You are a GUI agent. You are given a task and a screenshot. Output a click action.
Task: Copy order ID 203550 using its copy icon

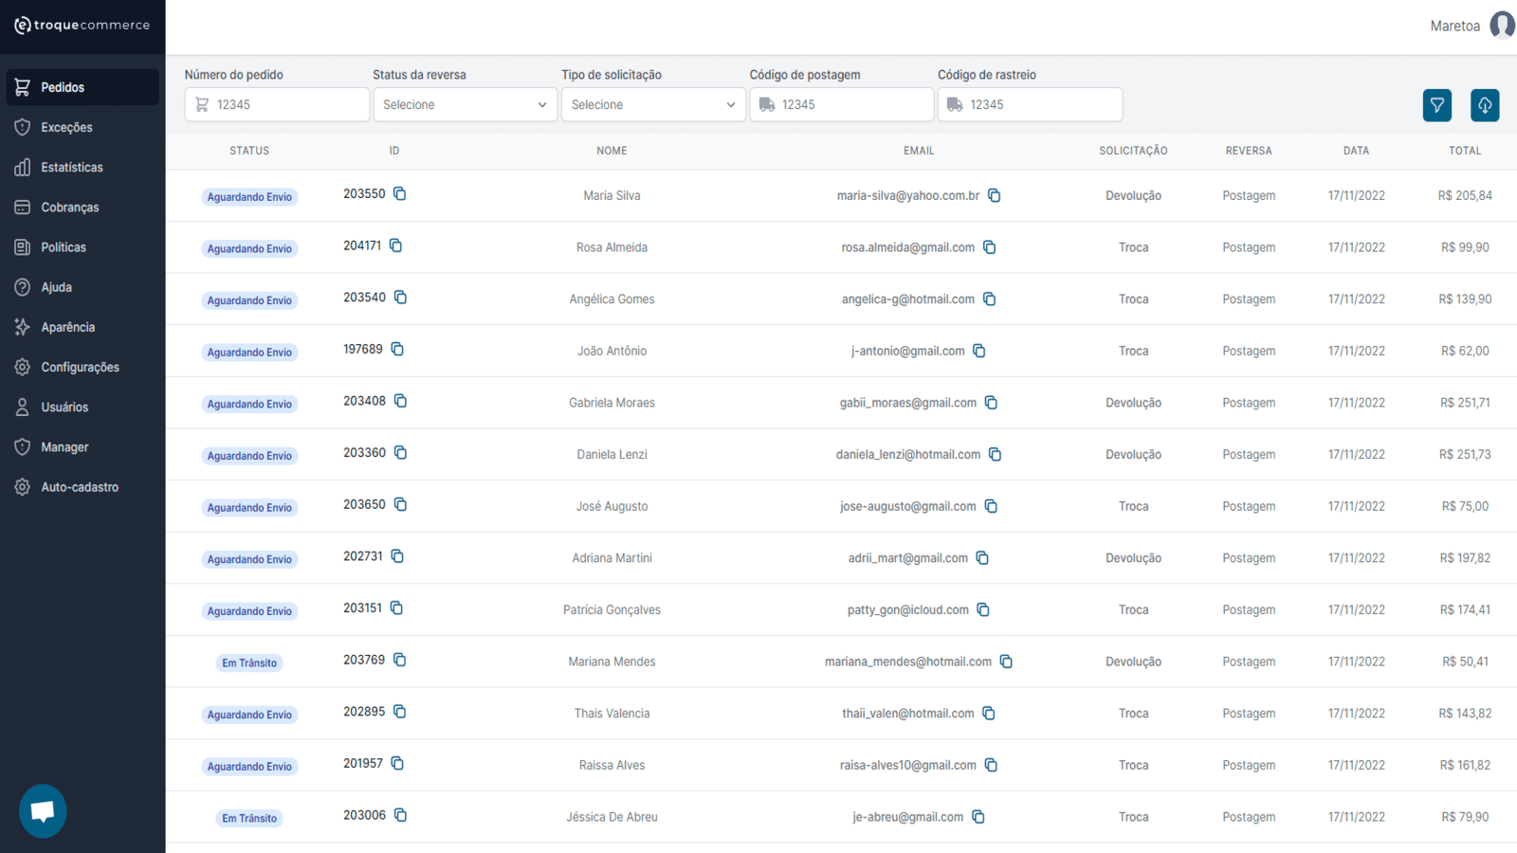tap(399, 193)
